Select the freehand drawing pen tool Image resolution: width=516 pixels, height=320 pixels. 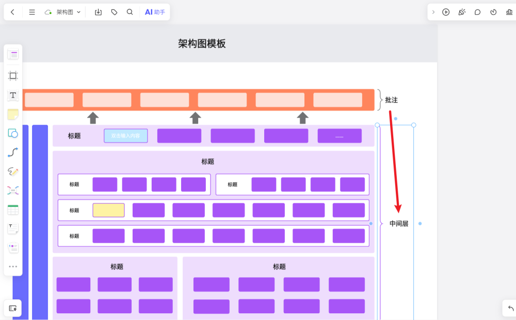(x=12, y=171)
